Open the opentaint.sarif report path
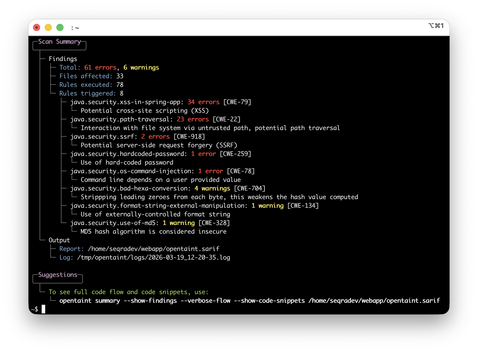 (x=153, y=249)
